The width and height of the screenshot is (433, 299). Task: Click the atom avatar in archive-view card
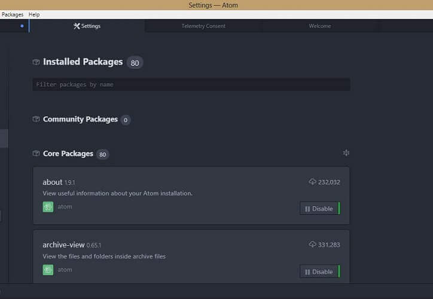click(x=48, y=270)
